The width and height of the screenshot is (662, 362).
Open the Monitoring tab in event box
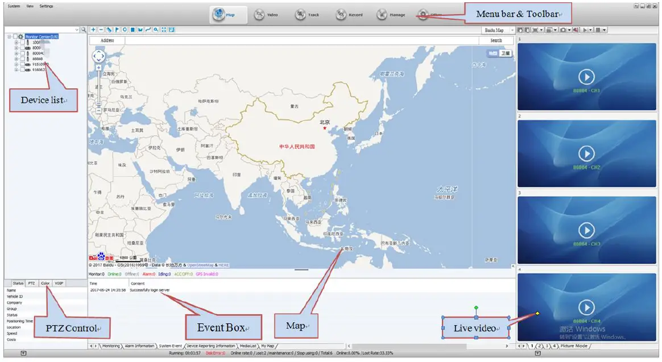(110, 346)
